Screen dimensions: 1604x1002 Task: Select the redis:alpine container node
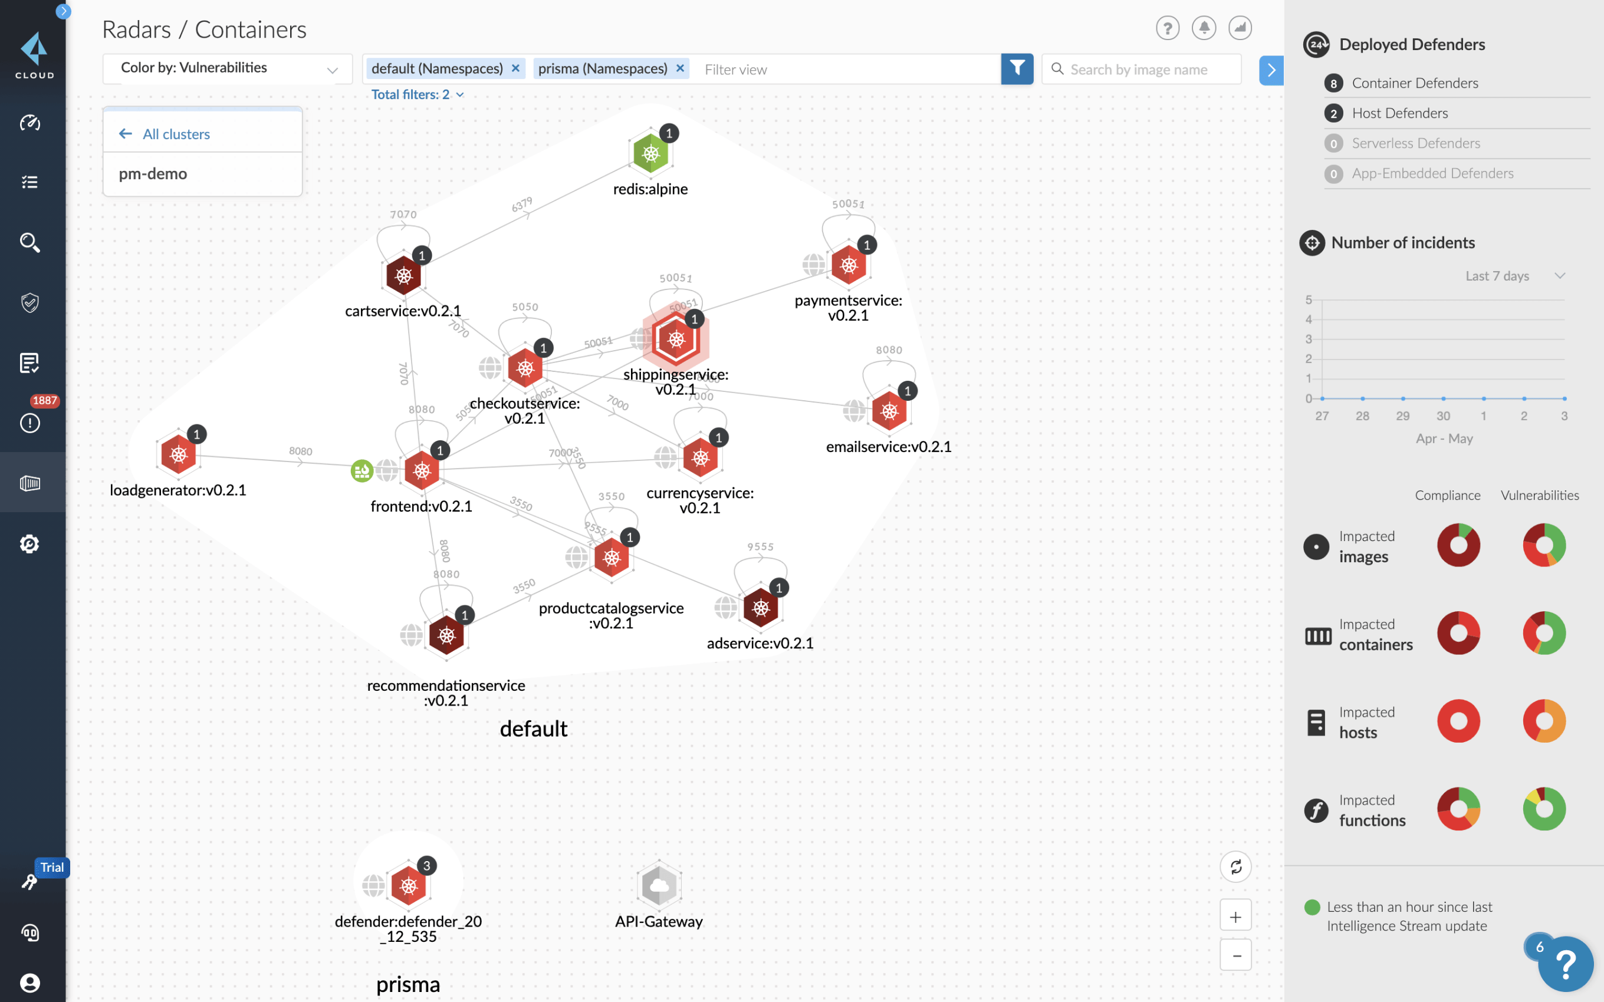click(x=651, y=153)
